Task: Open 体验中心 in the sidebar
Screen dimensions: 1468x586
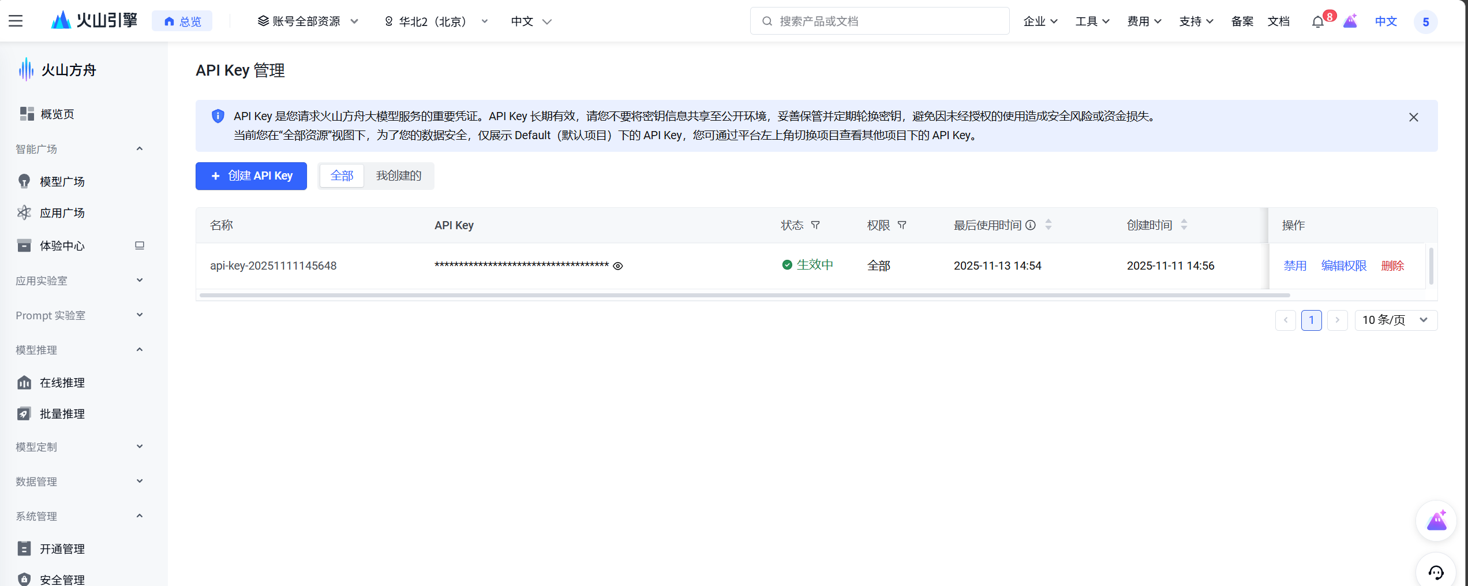Action: 62,246
